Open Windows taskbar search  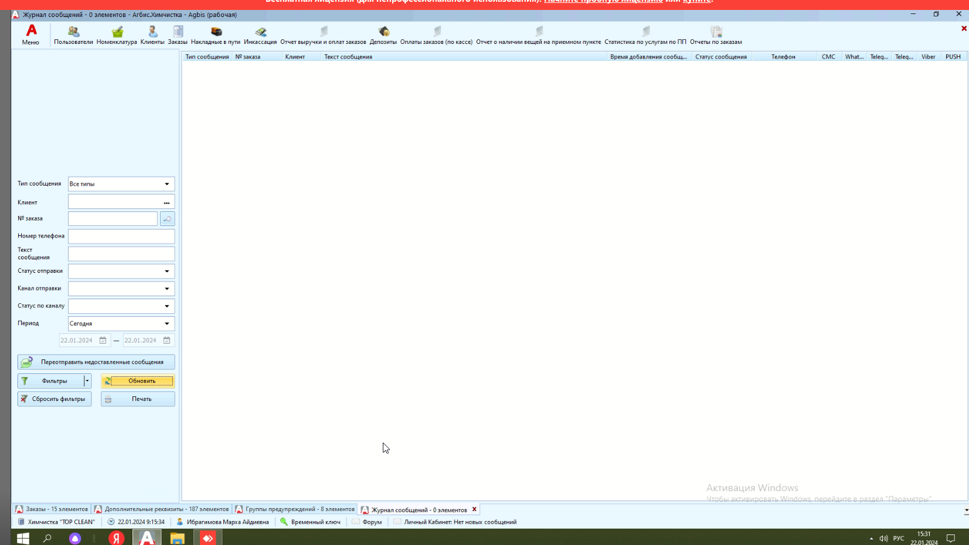47,538
